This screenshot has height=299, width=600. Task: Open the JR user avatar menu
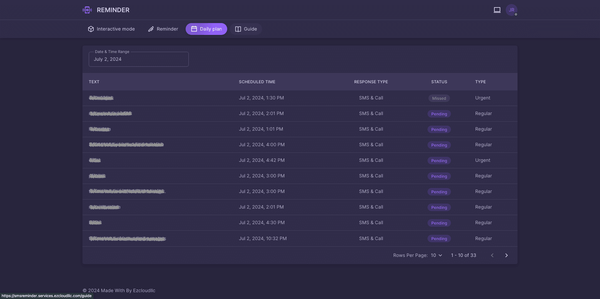[512, 10]
